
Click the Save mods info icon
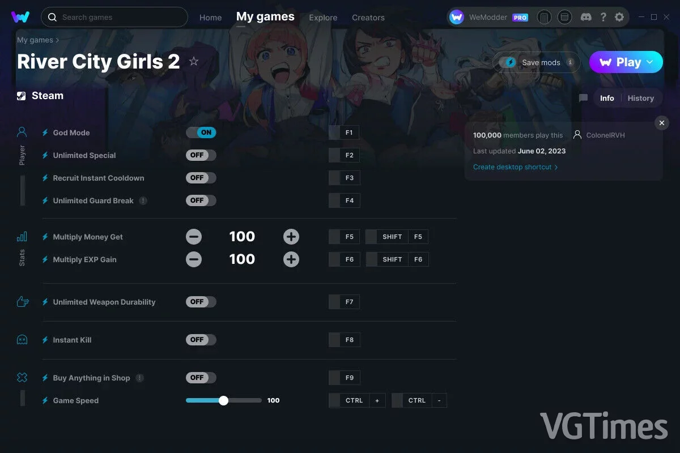[570, 62]
